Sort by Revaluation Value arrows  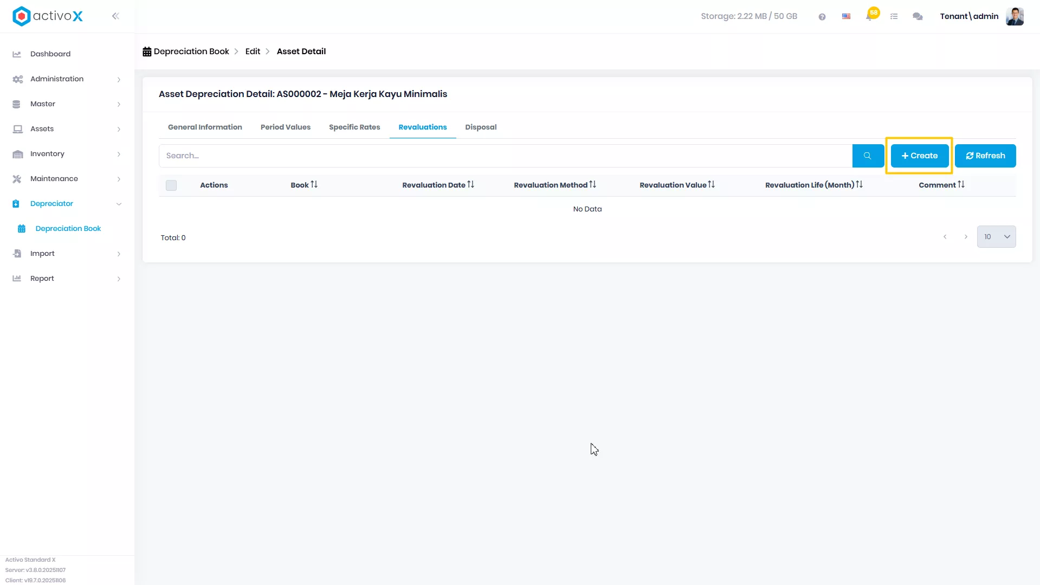(x=712, y=185)
